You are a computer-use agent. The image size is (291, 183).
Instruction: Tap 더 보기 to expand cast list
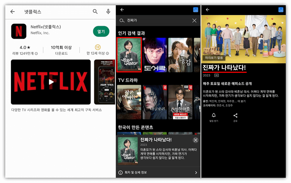coord(241,101)
